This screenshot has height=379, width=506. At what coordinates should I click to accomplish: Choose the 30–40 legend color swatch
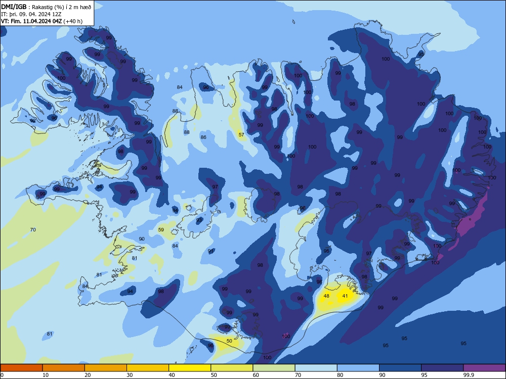(148, 368)
